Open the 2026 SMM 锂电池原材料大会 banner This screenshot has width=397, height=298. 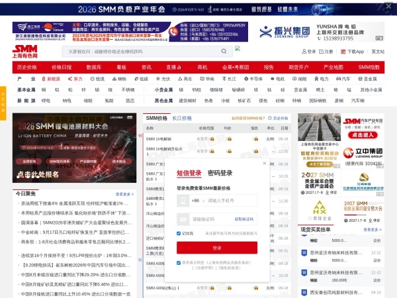74,148
